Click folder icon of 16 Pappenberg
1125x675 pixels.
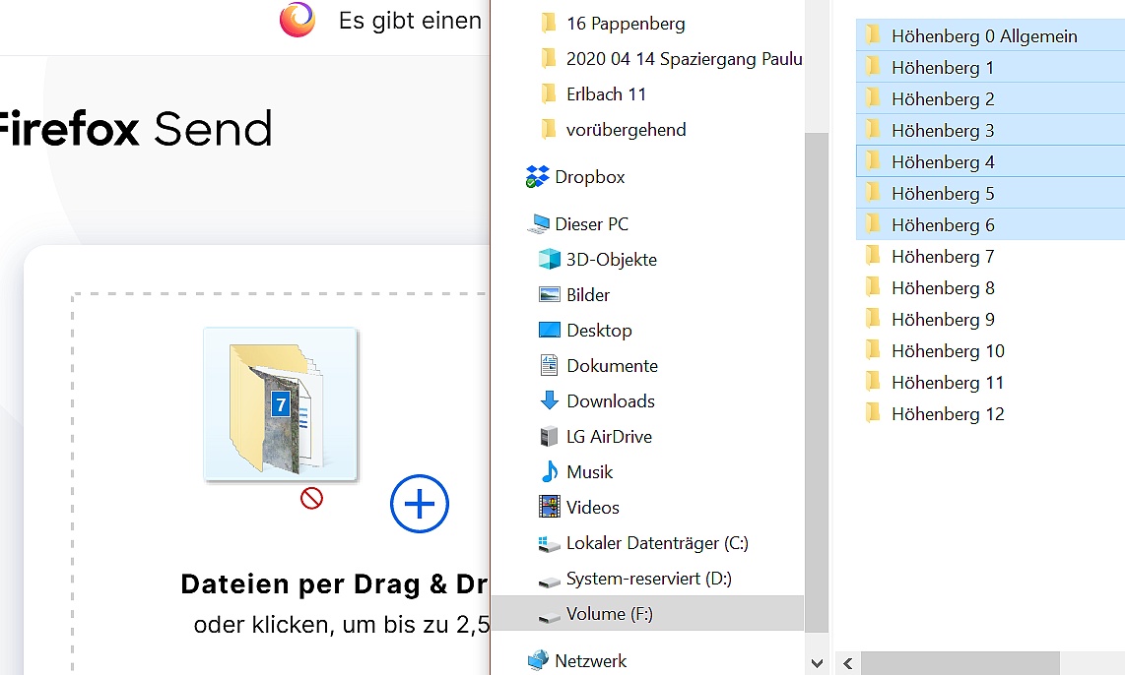[549, 23]
